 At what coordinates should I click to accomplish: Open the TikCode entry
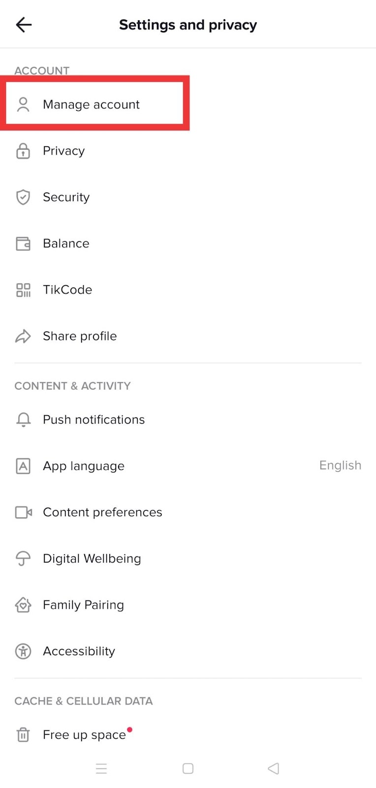pos(67,290)
